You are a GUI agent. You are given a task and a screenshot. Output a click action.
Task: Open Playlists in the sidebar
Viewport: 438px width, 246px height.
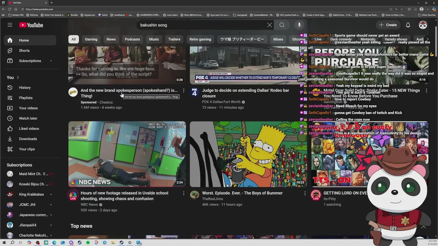[x=30, y=98]
